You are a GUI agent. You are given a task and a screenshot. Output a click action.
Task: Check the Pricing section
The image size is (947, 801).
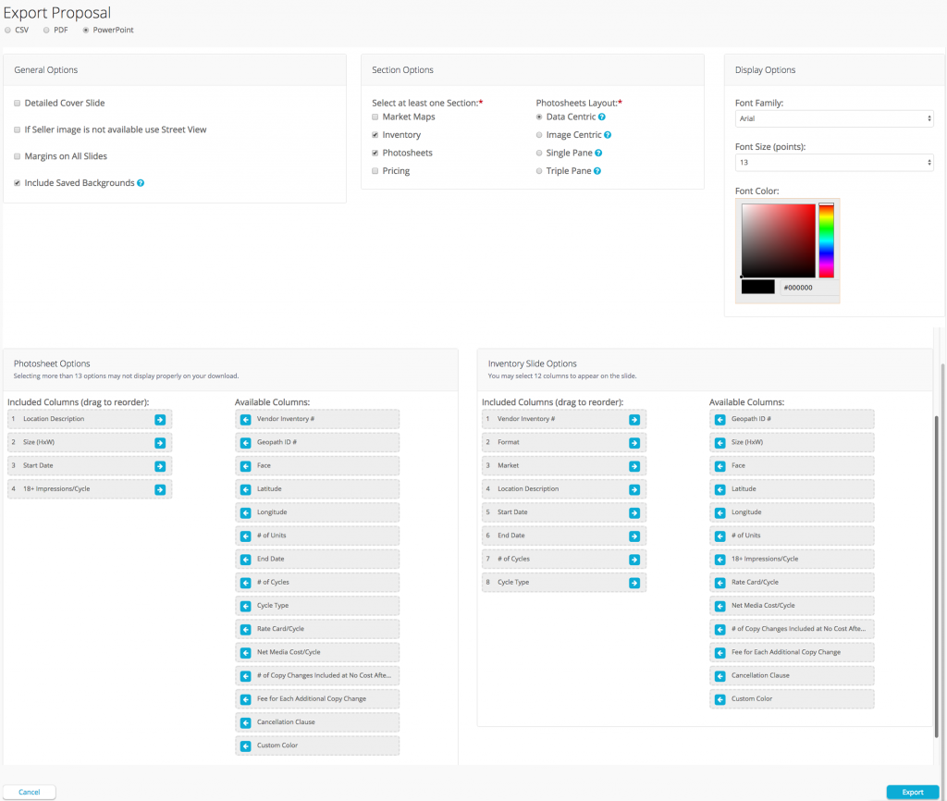[x=375, y=171]
